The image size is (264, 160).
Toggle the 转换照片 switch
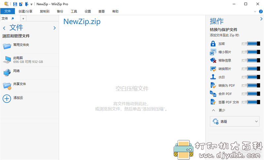coord(253,69)
